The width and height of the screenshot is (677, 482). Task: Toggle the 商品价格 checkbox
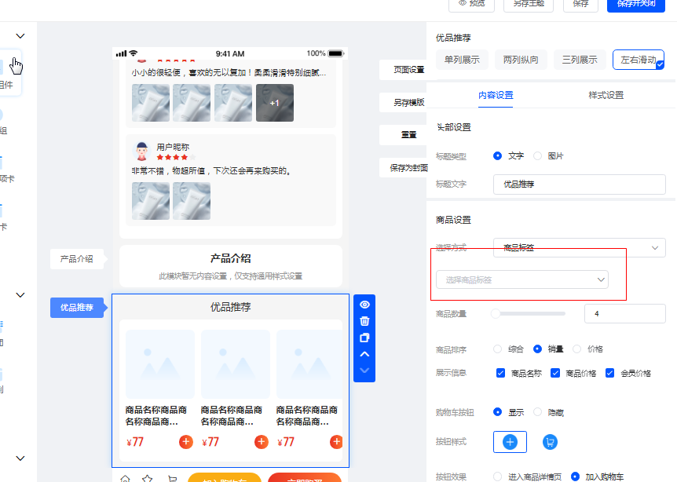555,373
